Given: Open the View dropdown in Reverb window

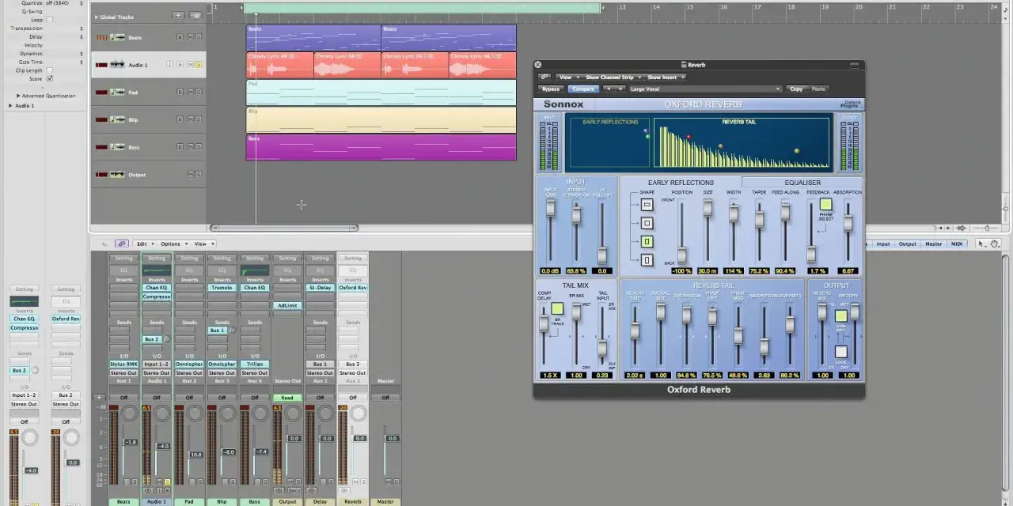Looking at the screenshot, I should [x=567, y=77].
